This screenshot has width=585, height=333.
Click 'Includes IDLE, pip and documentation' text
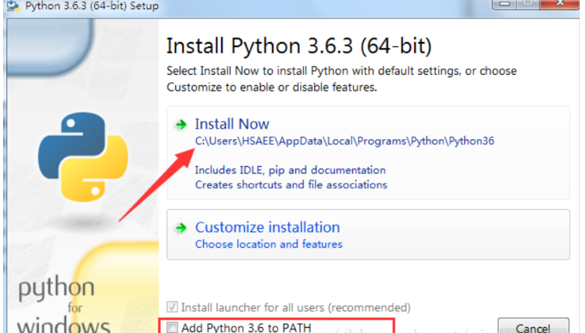[x=291, y=170]
